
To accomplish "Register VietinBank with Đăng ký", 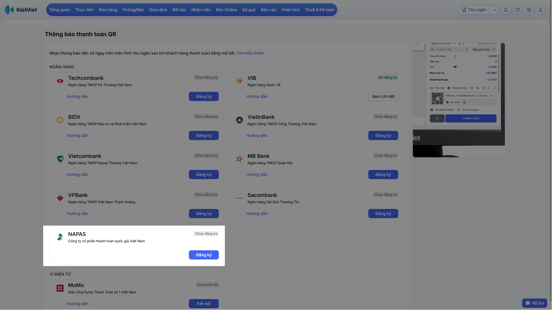I will pyautogui.click(x=383, y=135).
